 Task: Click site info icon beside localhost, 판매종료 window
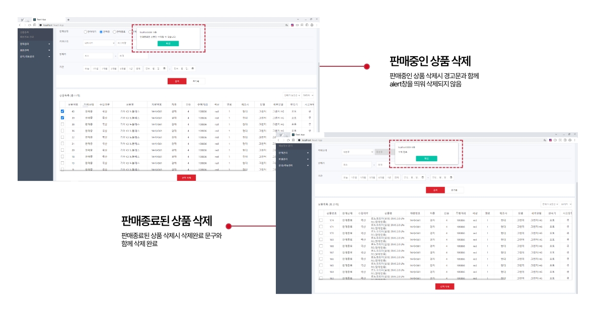pos(300,140)
